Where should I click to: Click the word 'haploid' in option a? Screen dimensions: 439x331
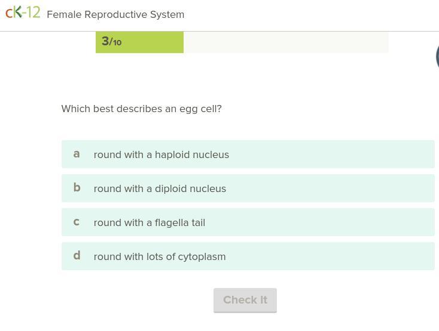tap(172, 154)
